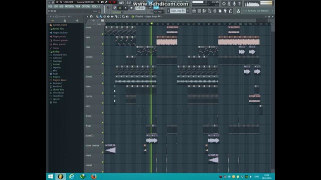The width and height of the screenshot is (321, 180).
Task: Click the Record transport button
Action: [131, 8]
